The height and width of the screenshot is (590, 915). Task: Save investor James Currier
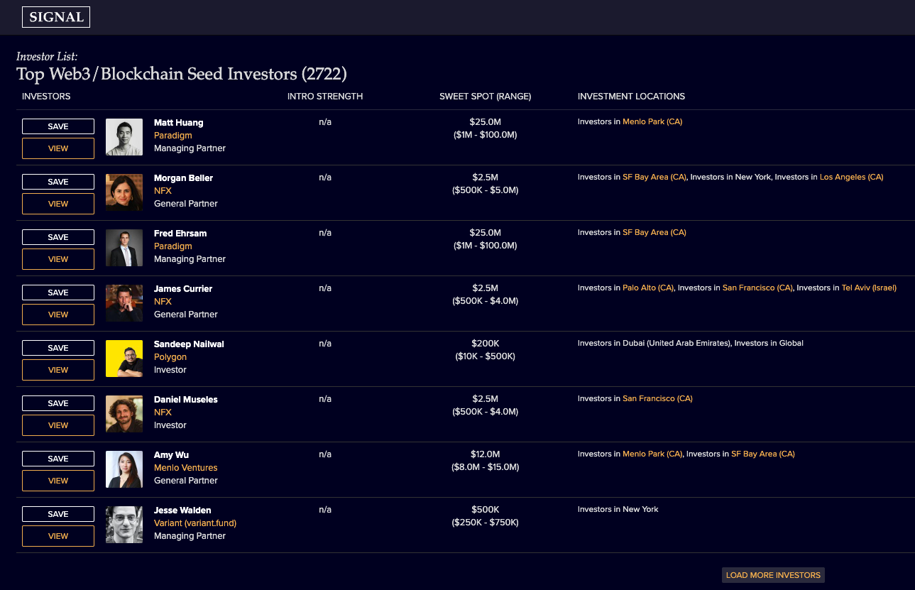point(58,293)
